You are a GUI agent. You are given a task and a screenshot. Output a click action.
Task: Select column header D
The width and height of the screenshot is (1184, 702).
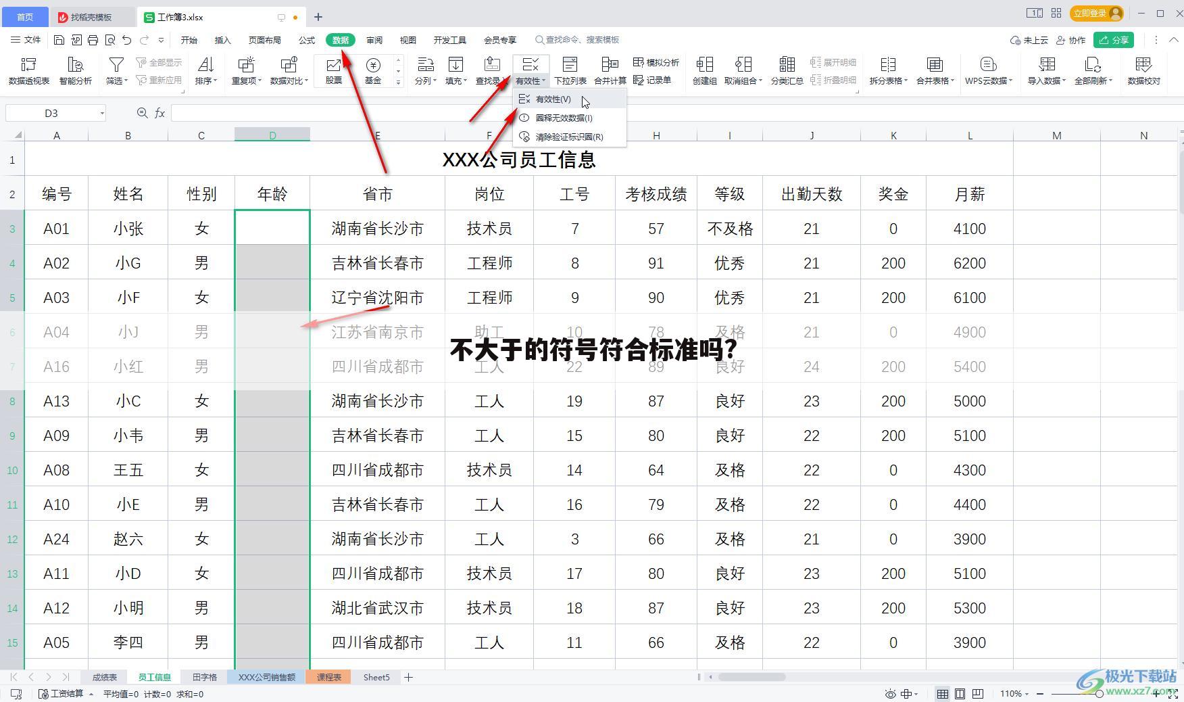point(272,135)
